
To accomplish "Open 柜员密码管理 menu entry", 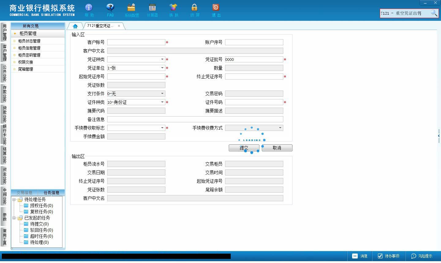I will (x=29, y=55).
